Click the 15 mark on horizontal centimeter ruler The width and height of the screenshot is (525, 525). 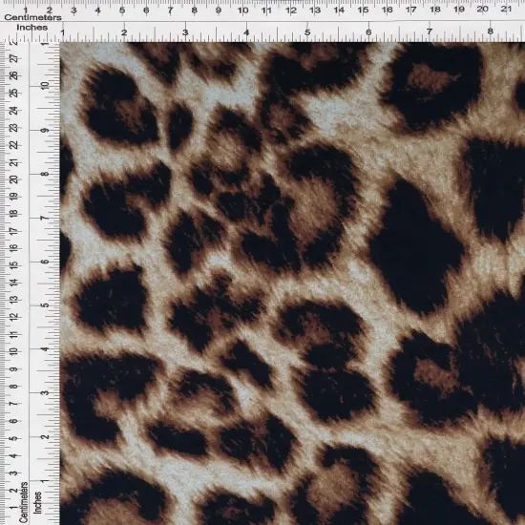click(x=363, y=10)
